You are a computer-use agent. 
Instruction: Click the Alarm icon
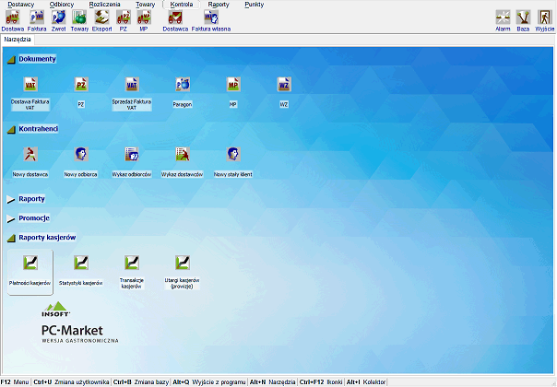(x=503, y=21)
